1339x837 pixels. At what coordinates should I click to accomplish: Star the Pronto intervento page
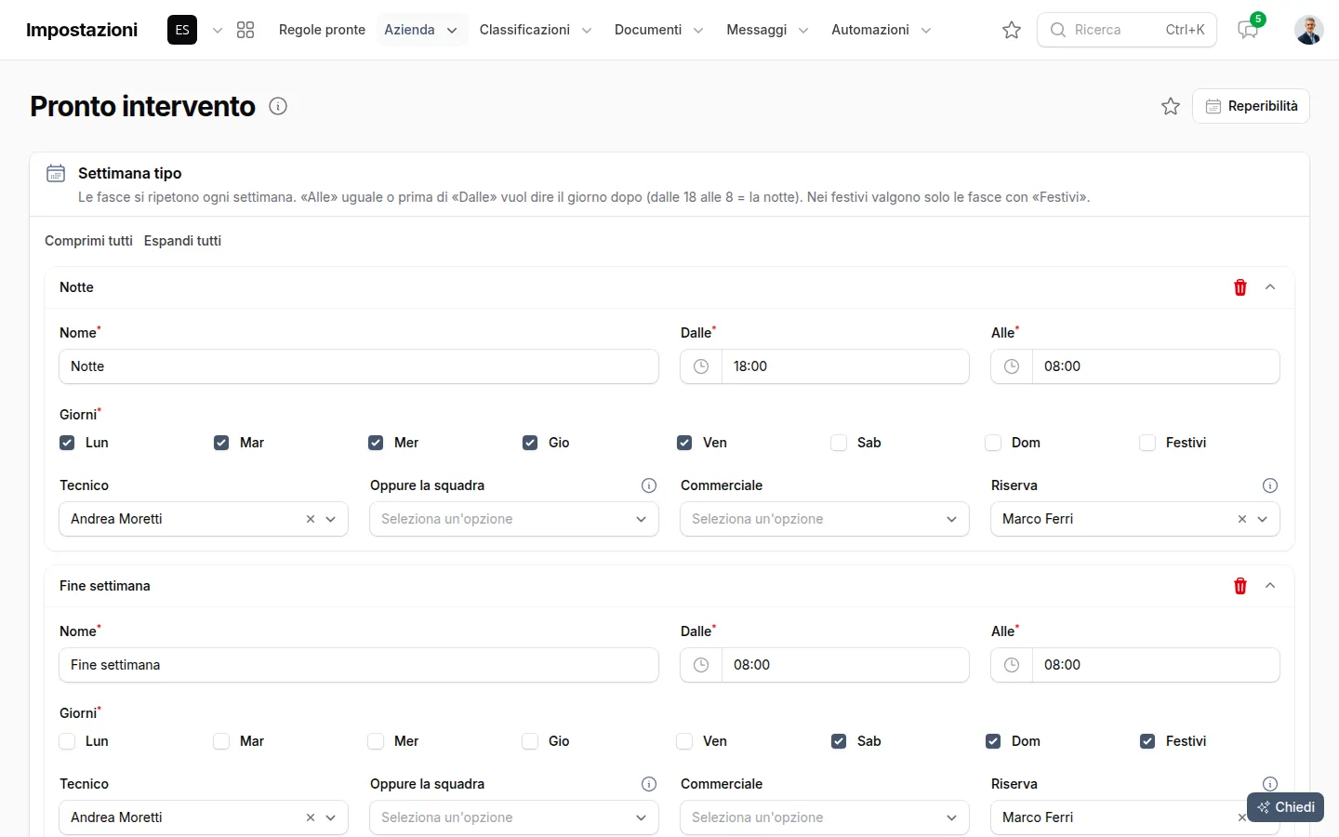(x=1171, y=106)
